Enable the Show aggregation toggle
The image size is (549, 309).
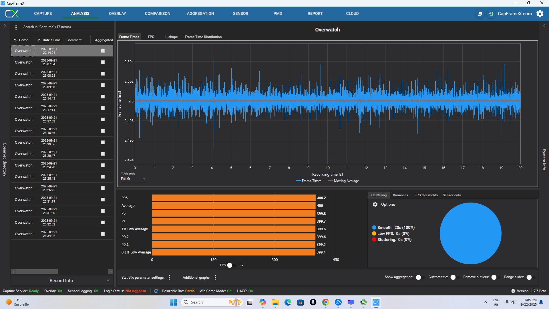[x=420, y=277]
